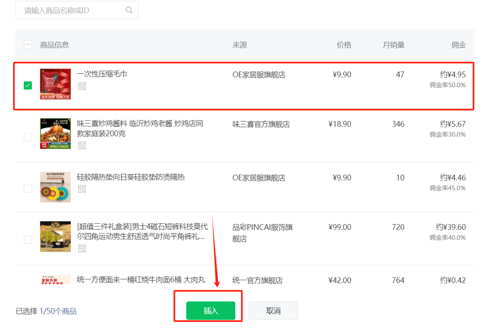Uncheck the 一次性压缩毛巾 checkbox
Image resolution: width=485 pixels, height=335 pixels.
[27, 85]
